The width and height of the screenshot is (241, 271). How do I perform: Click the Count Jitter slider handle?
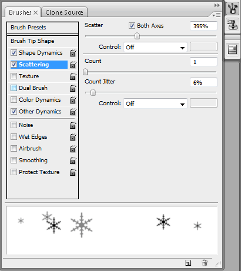(93, 92)
